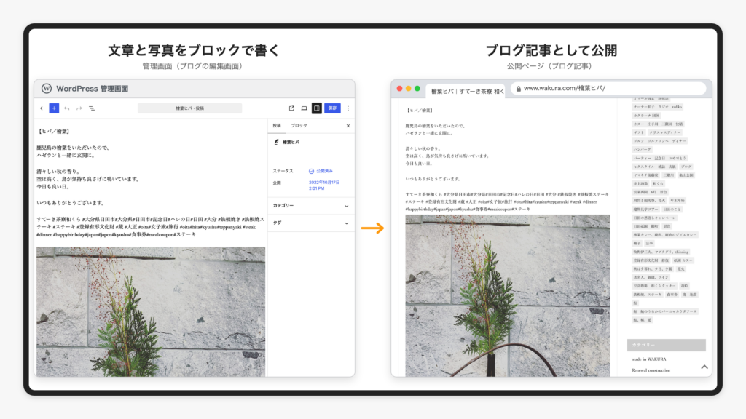
Task: Click the hashtag paragraph block in the editor
Action: tap(150, 227)
